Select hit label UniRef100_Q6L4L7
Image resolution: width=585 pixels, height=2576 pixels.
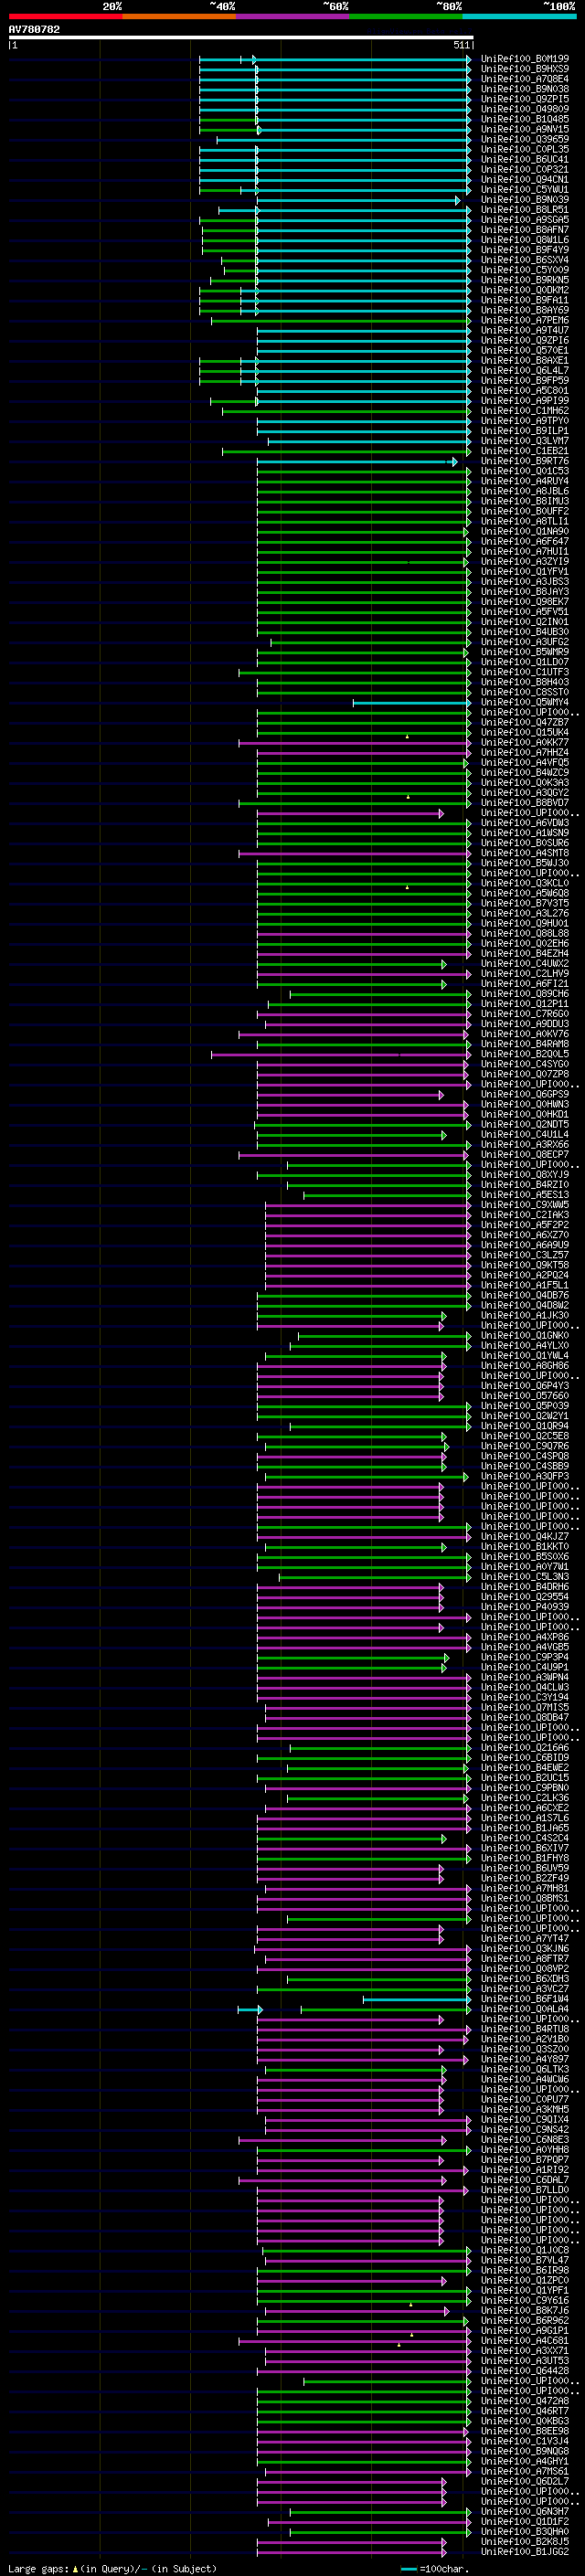tap(525, 370)
